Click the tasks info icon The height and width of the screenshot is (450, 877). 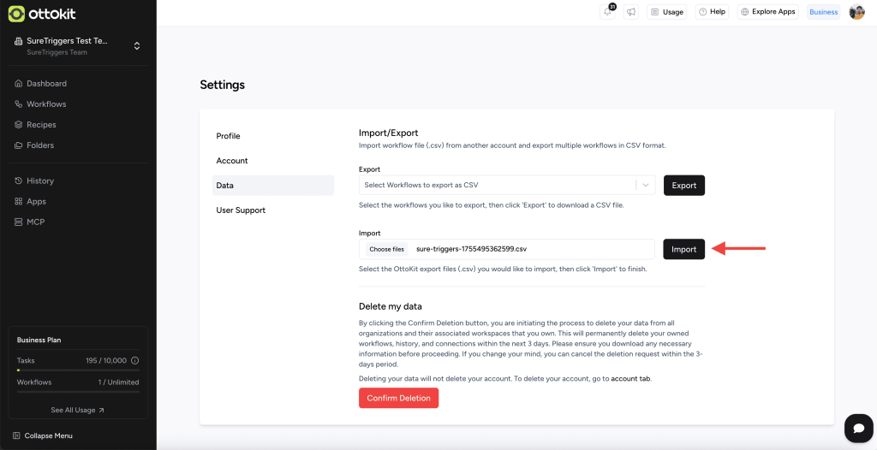coord(135,361)
